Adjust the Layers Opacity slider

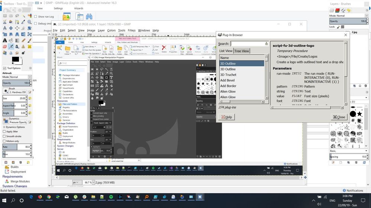tap(349, 21)
